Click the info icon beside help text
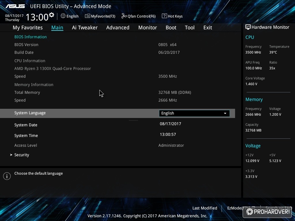This screenshot has height=221, width=295. coord(7,176)
